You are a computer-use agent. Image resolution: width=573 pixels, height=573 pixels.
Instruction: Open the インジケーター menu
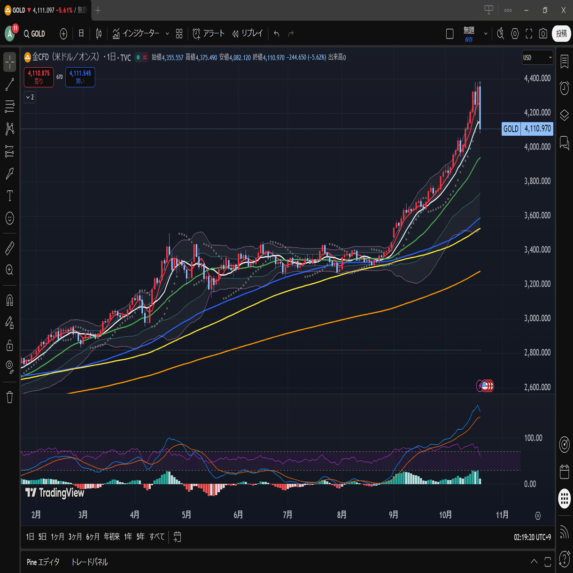point(136,34)
